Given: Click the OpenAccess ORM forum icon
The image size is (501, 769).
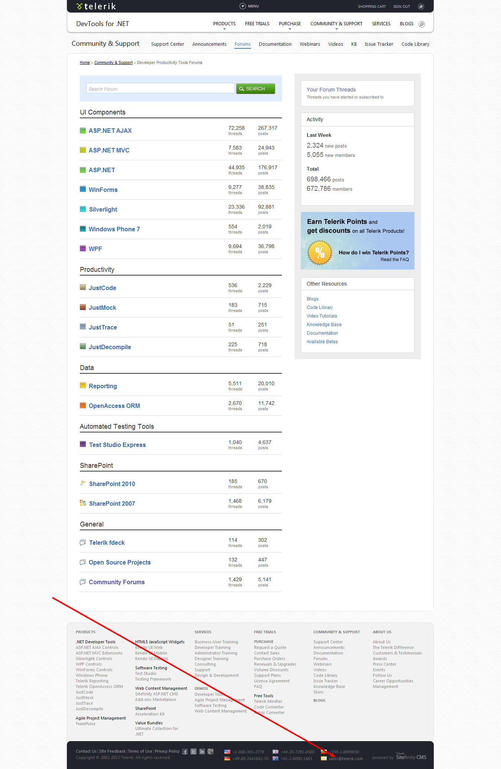Looking at the screenshot, I should pos(83,405).
